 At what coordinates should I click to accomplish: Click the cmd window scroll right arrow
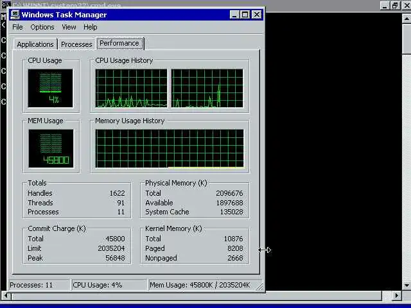397,296
